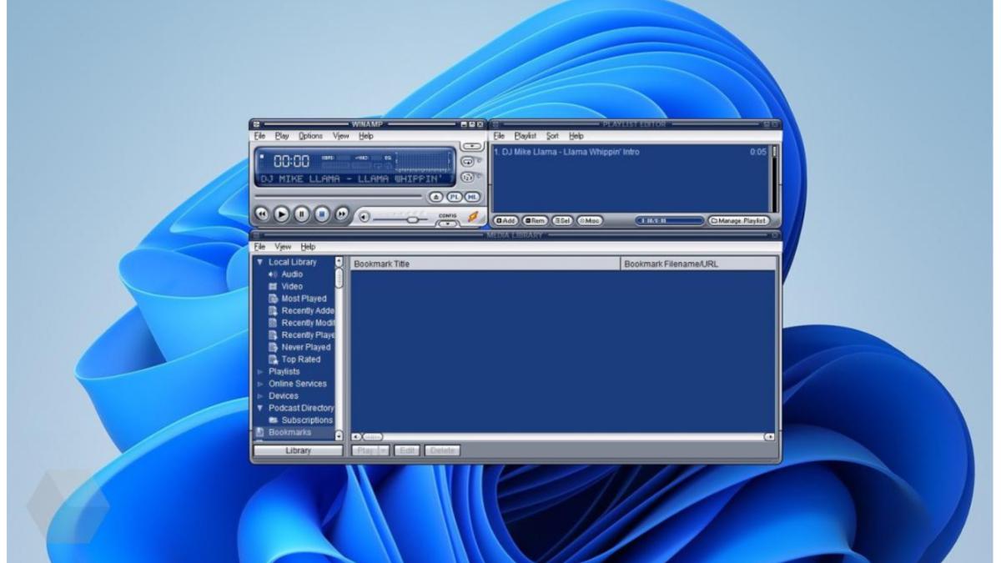Click the Manage Playlist button
This screenshot has height=563, width=1001.
pos(738,221)
